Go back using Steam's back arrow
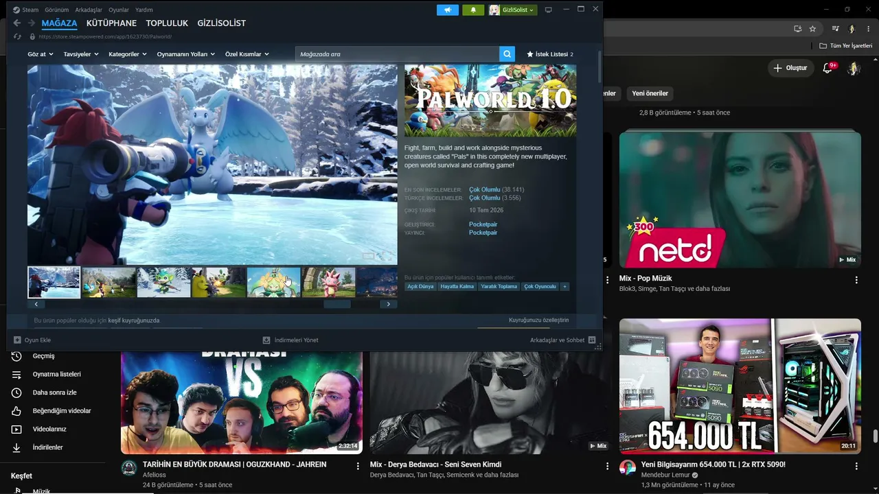879x494 pixels. point(17,23)
